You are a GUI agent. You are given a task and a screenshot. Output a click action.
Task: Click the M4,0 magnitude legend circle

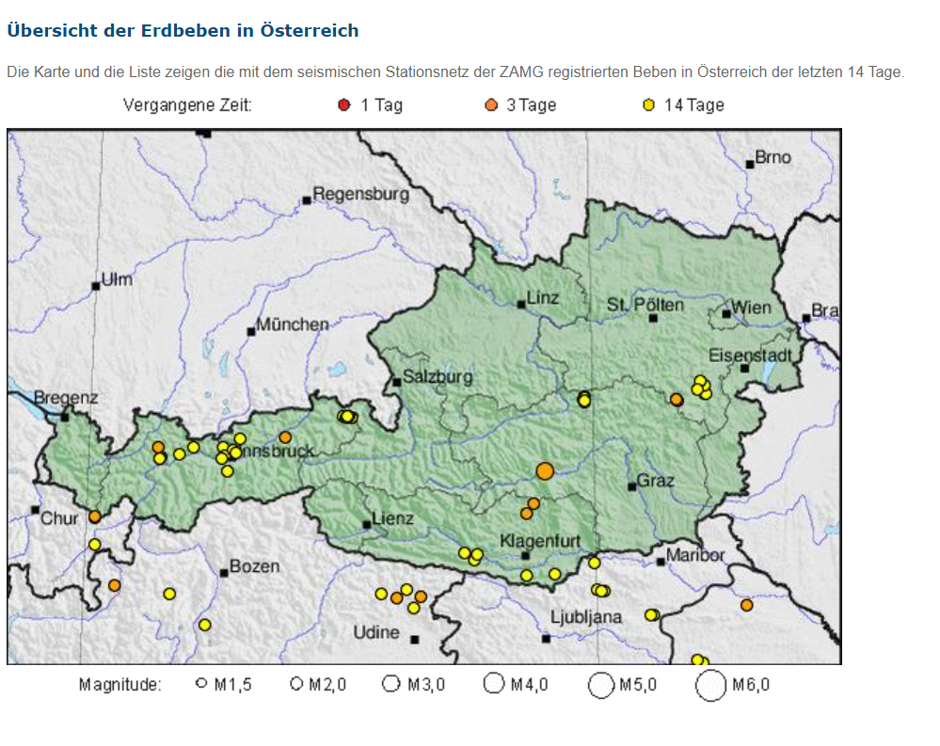coord(494,685)
